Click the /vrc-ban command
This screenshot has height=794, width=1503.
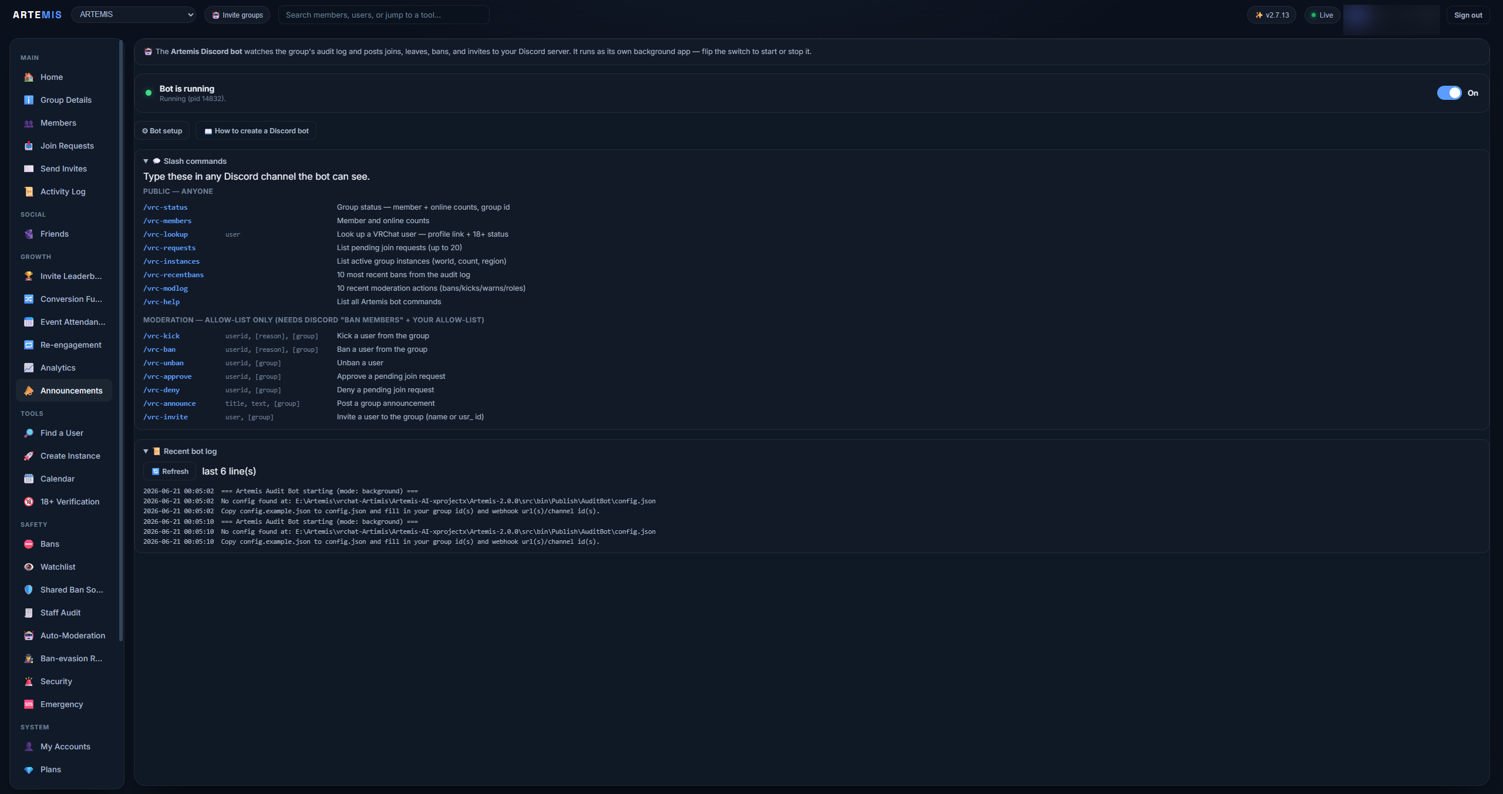pyautogui.click(x=160, y=349)
